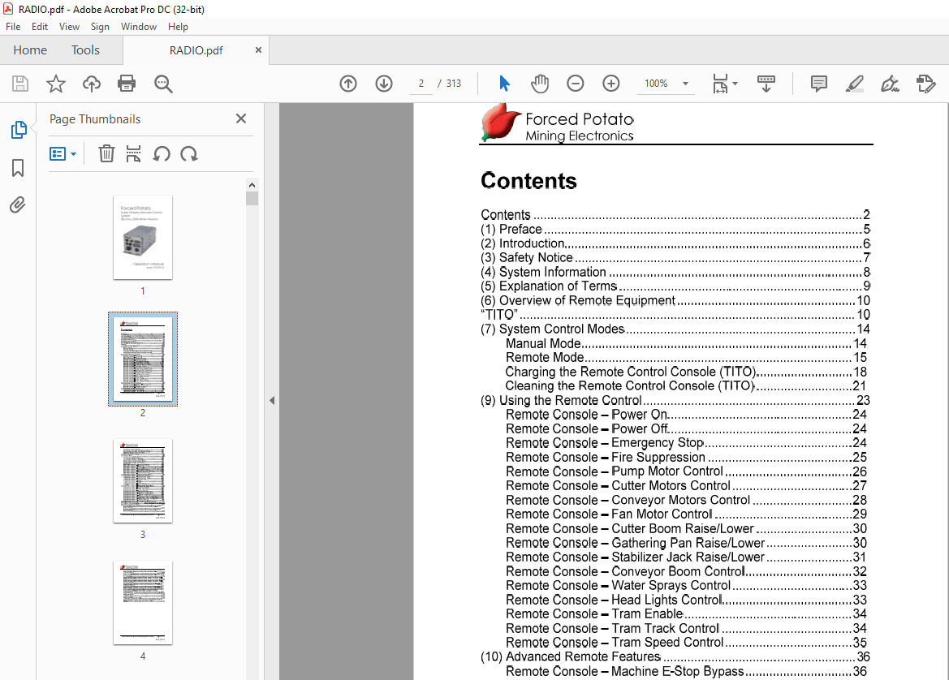Bookmark file with the star icon
This screenshot has height=680, width=949.
[55, 84]
